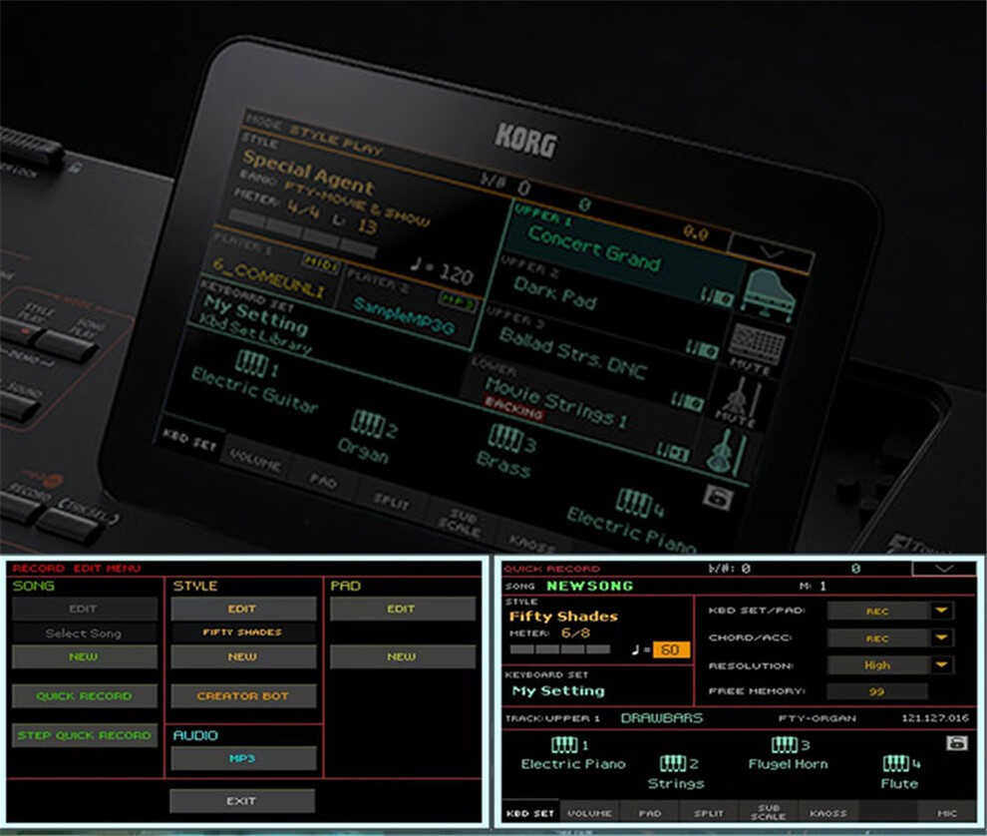This screenshot has width=987, height=836.
Task: Select the Ballad Strs. DNC Upper 3 sound
Action: (571, 353)
